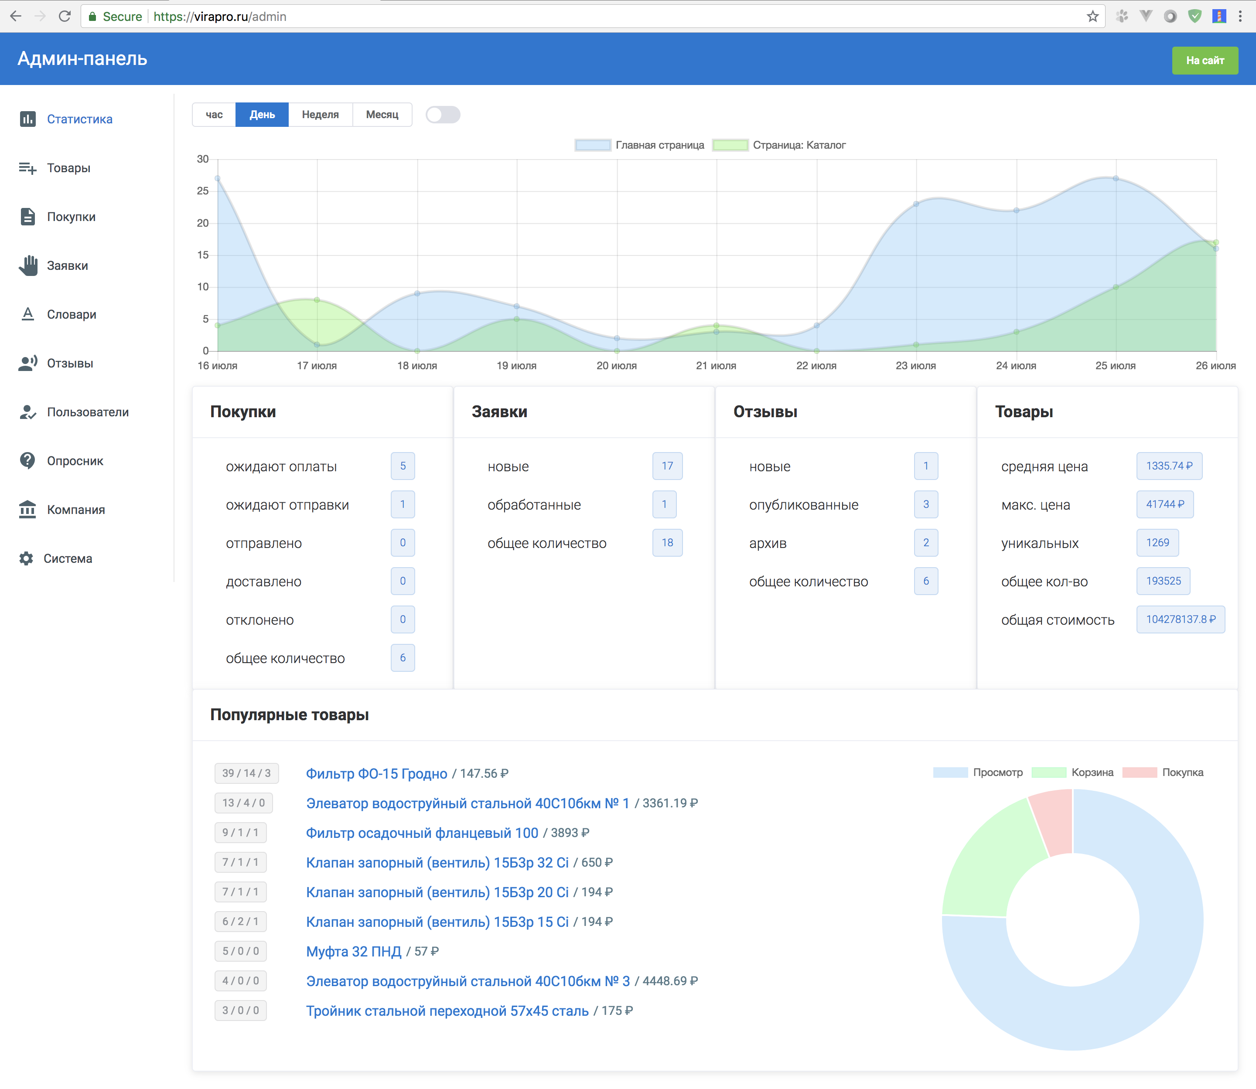Open Статистика via its bar-chart icon

click(27, 119)
